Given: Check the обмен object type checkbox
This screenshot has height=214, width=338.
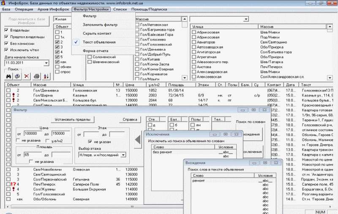Looking at the screenshot, I should 57,67.
